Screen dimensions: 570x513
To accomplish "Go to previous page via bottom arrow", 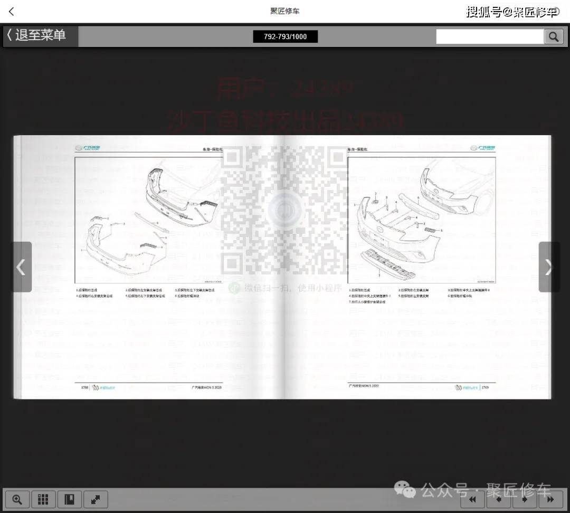I will pos(499,499).
